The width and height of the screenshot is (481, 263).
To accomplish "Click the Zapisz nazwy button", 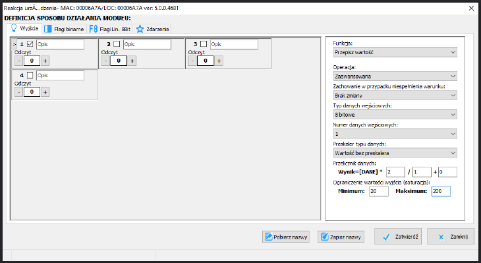I will [341, 237].
